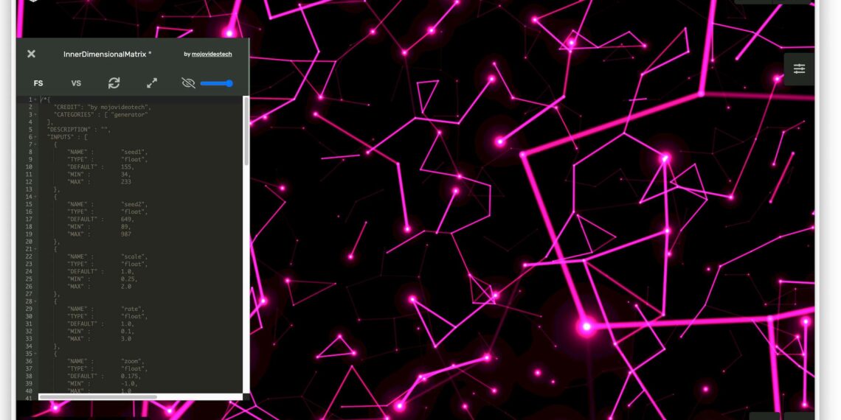Place cursor on "zoom" name value
This screenshot has height=420, width=841.
pyautogui.click(x=133, y=362)
